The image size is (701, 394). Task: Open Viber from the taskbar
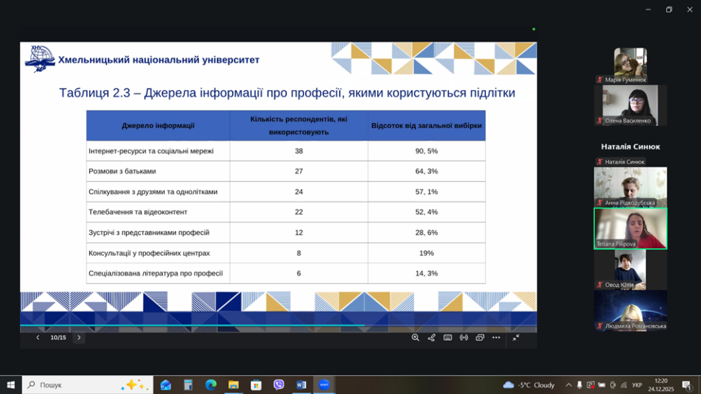point(279,385)
